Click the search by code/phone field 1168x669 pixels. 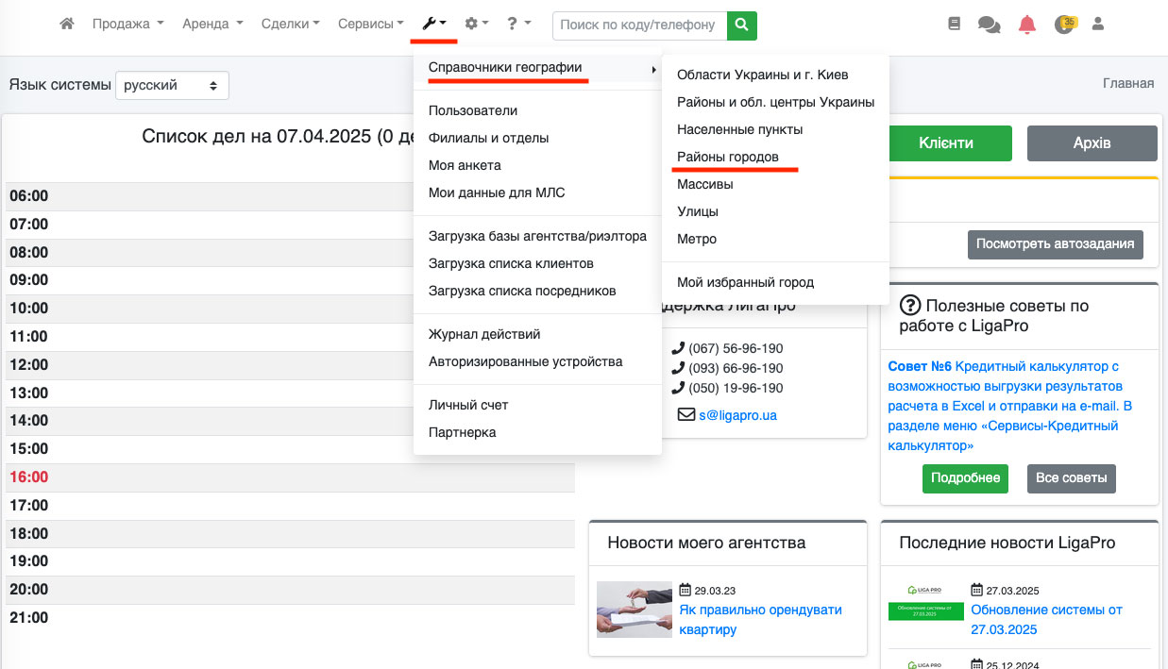point(639,25)
